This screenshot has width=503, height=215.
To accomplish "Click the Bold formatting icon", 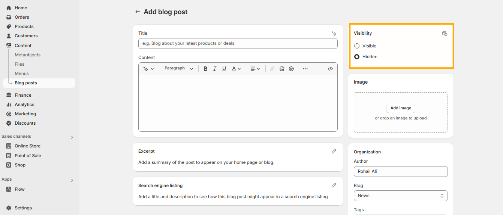I will [205, 69].
